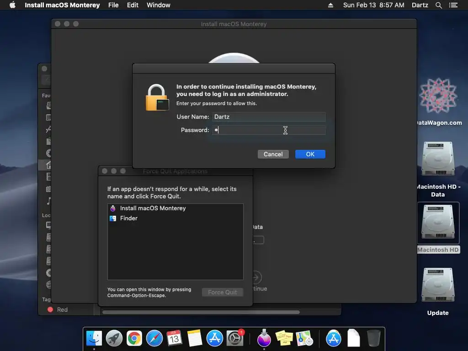Open Notification Center list icon
Viewport: 468px width, 351px height.
[x=453, y=5]
